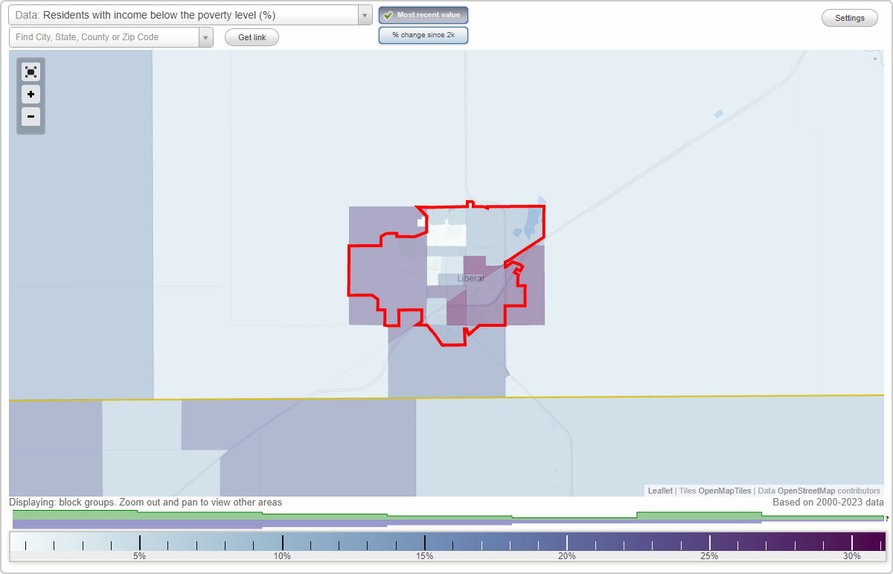Toggle the Most recent value display
Viewport: 893px width, 574px height.
[x=423, y=15]
